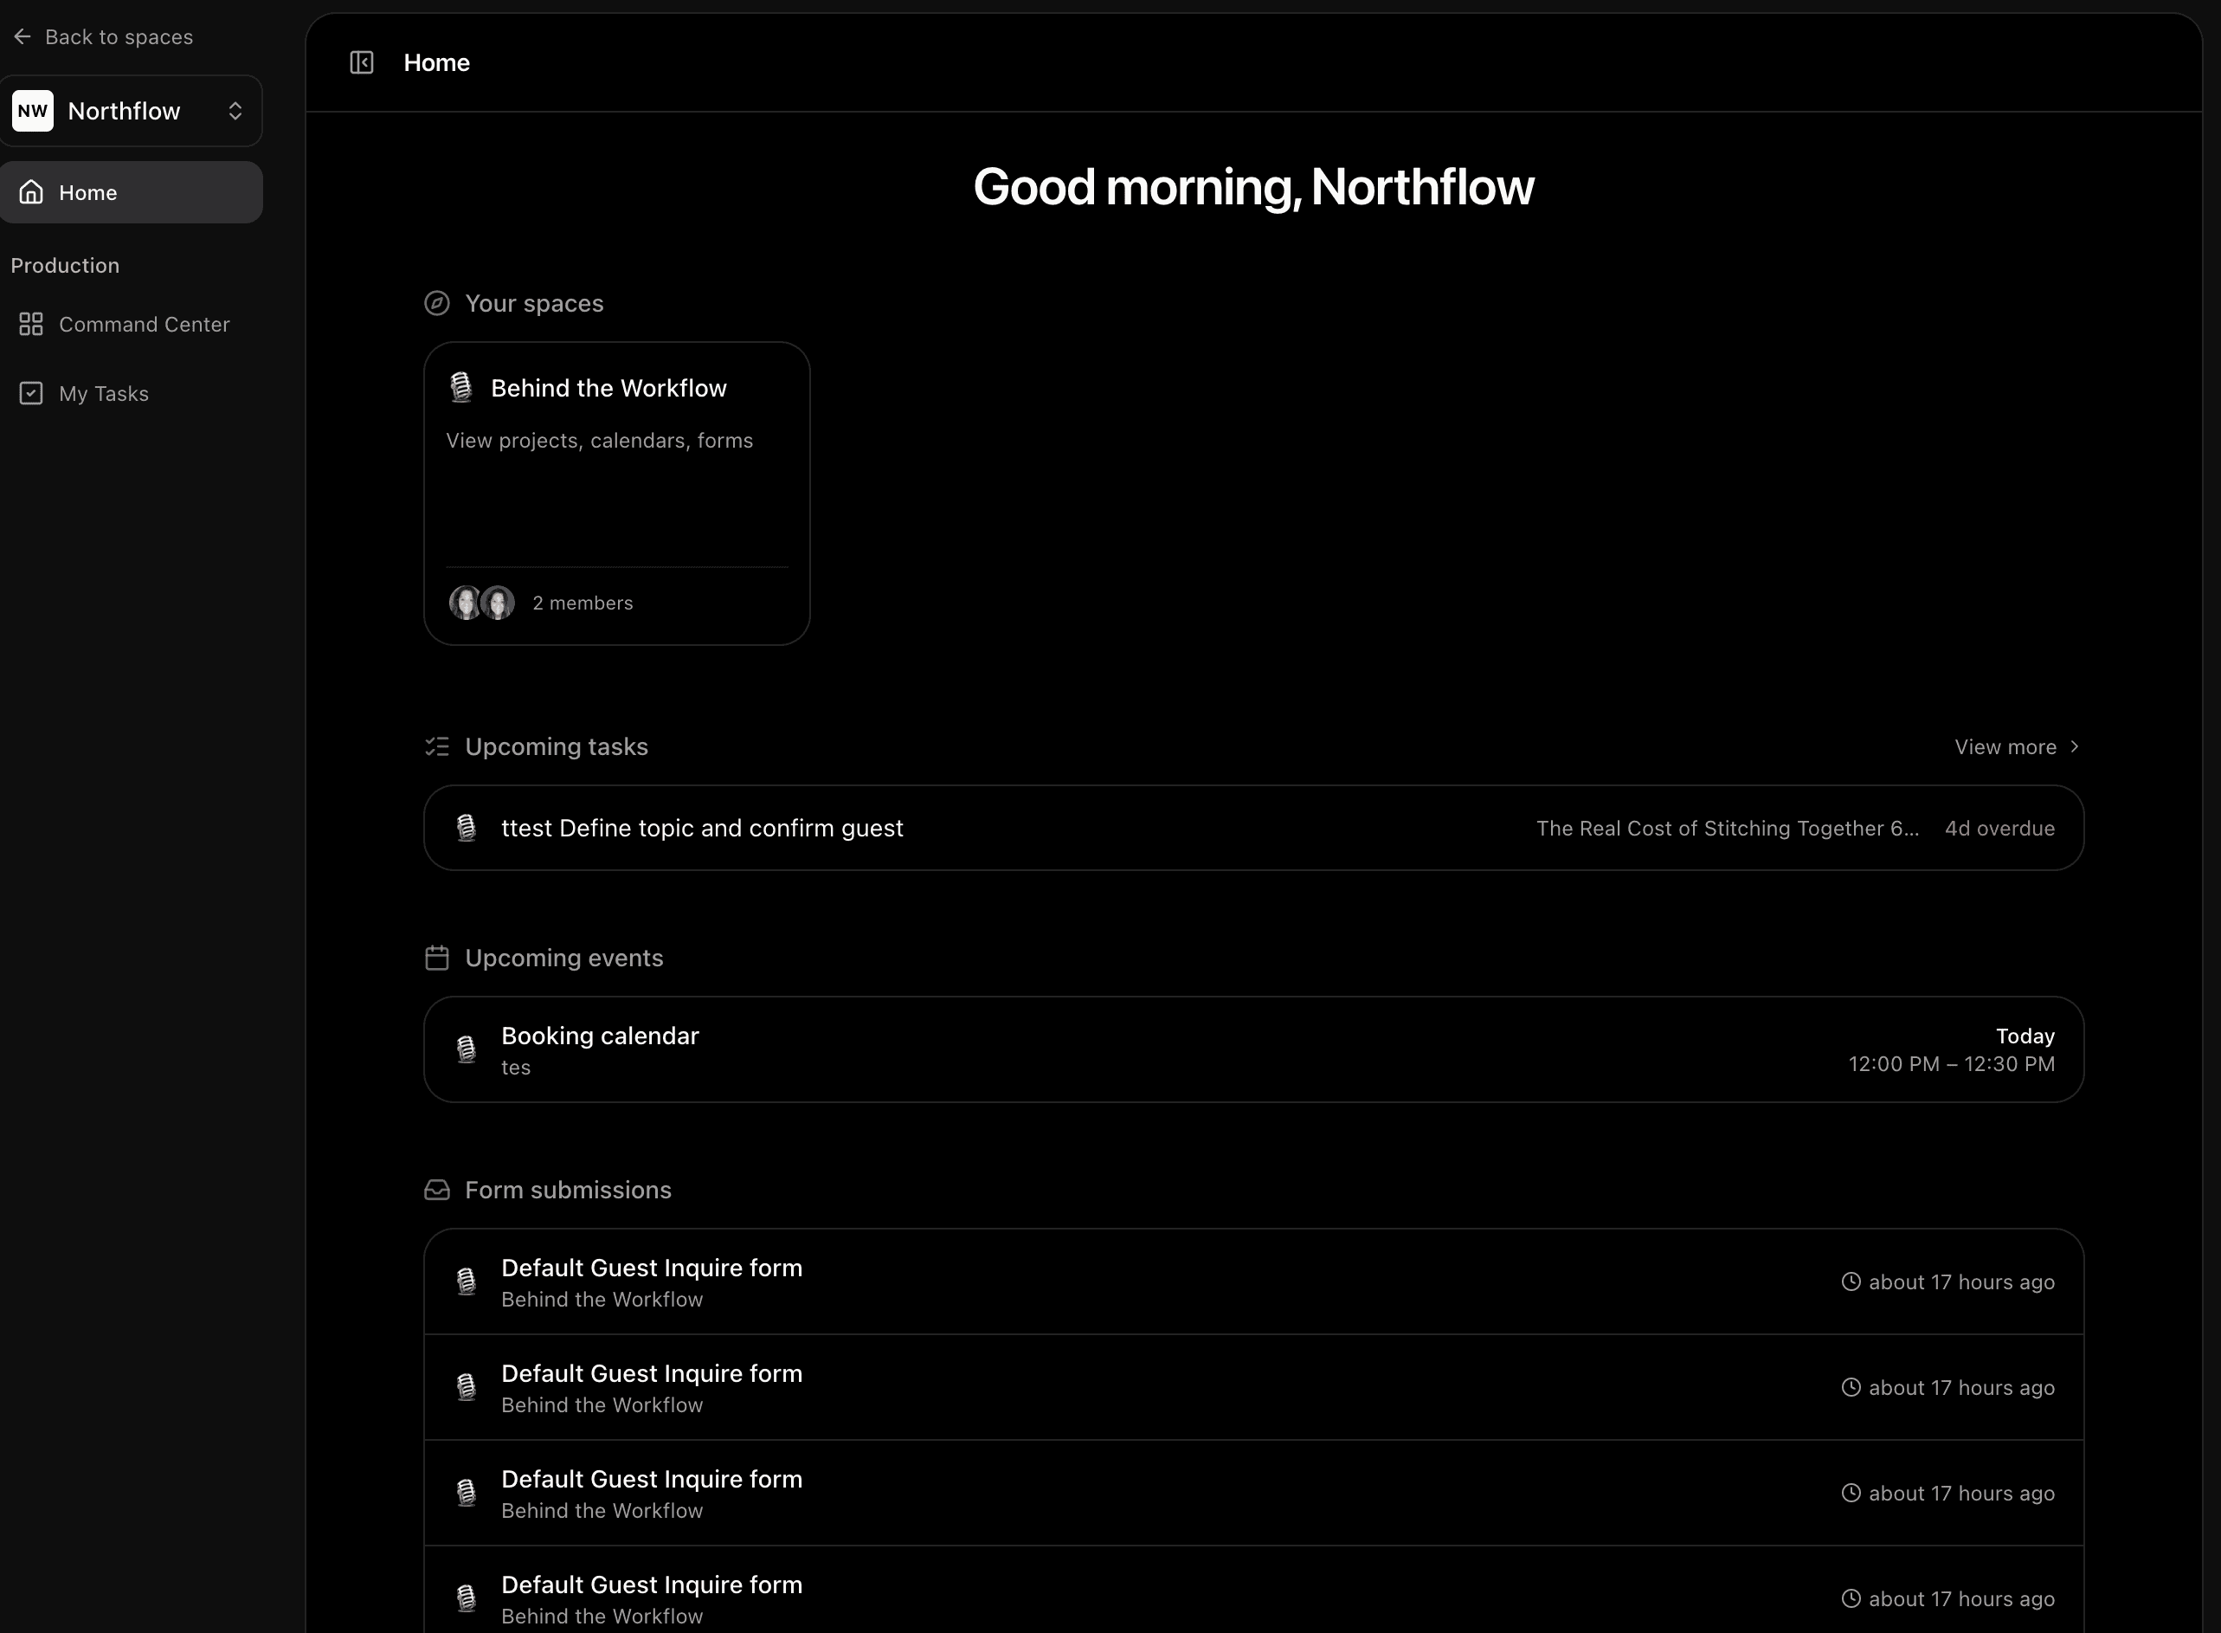The height and width of the screenshot is (1633, 2221).
Task: Click Back to spaces link
Action: pos(119,36)
